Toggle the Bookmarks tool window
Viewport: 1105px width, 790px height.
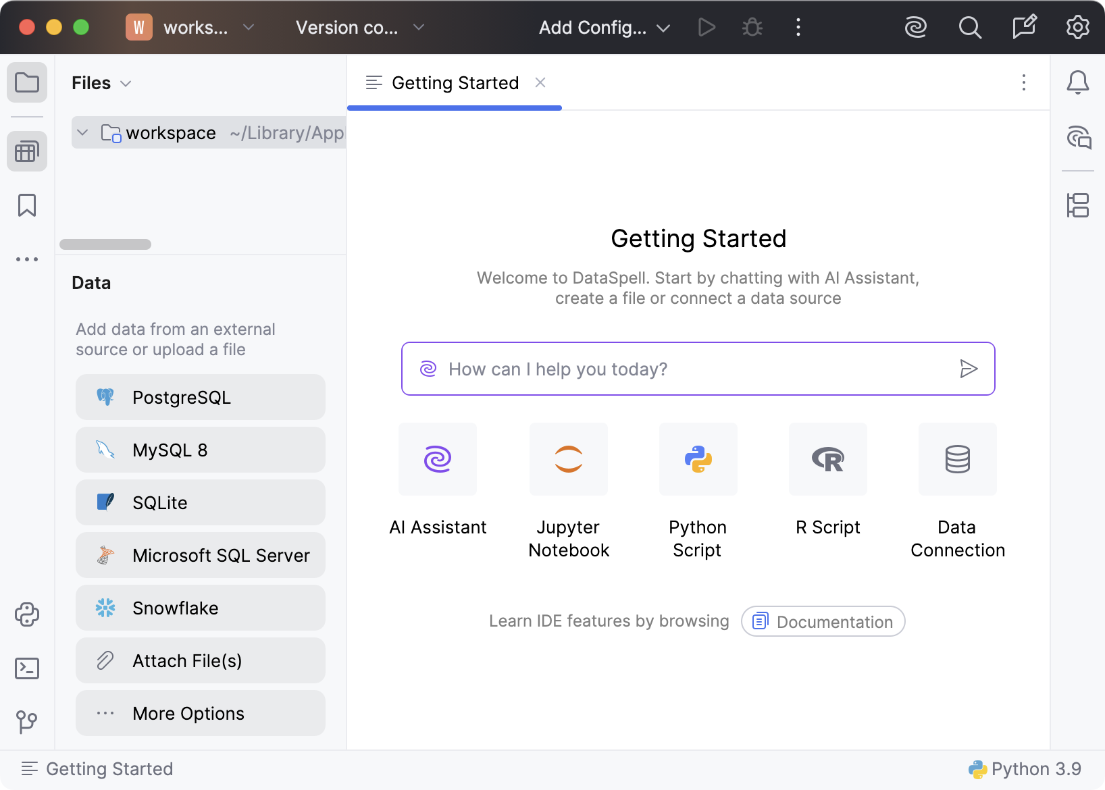point(27,205)
